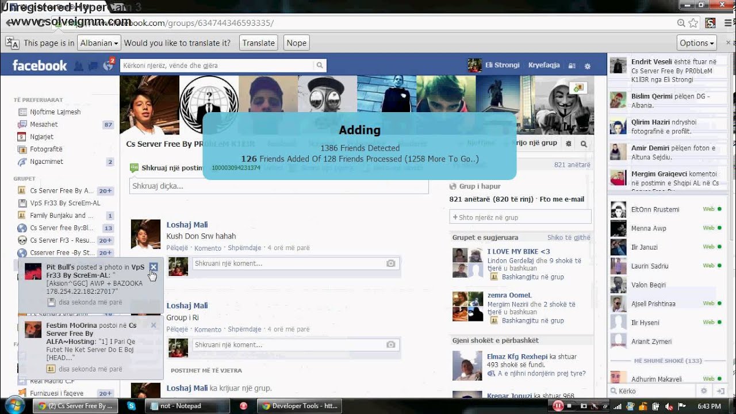Open the Chrome hamburger menu
The height and width of the screenshot is (414, 736).
(x=727, y=23)
